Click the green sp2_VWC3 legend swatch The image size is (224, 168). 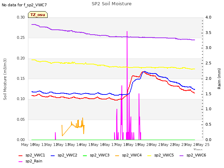(x=85, y=156)
